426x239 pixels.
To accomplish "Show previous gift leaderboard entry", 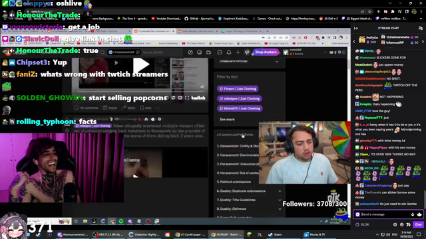I will 354,42.
